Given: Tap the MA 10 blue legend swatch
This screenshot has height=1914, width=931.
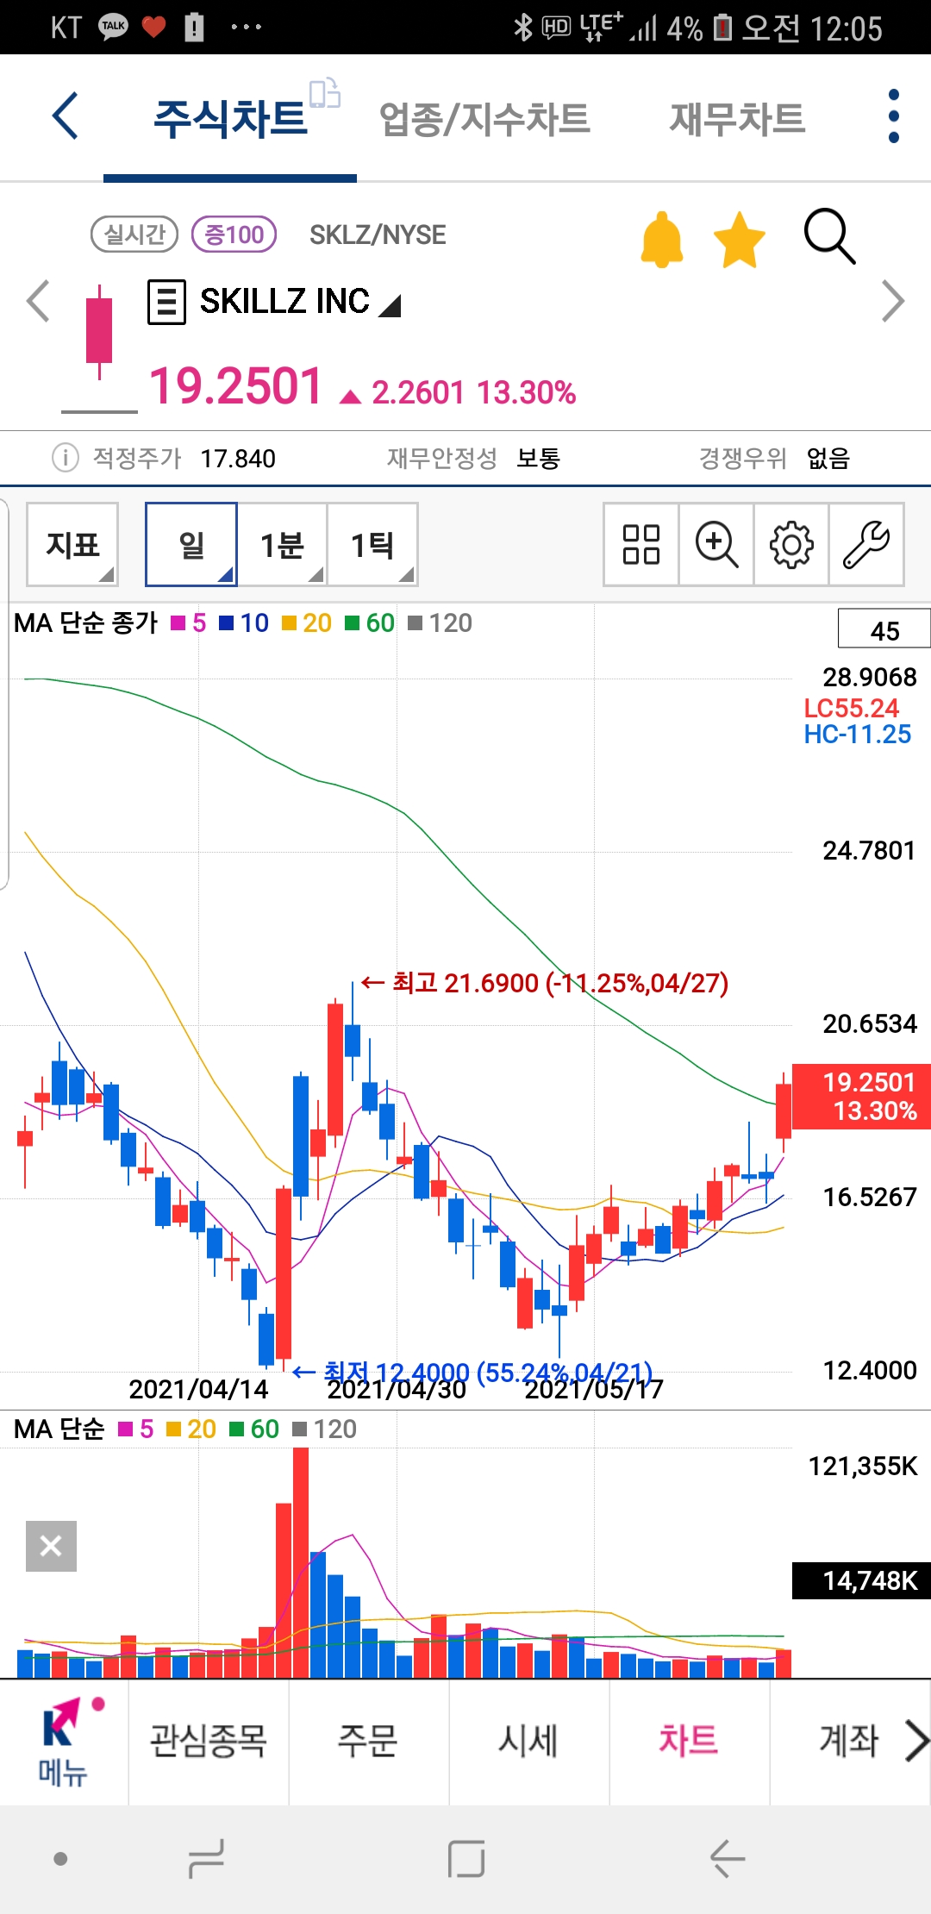Looking at the screenshot, I should [x=227, y=623].
